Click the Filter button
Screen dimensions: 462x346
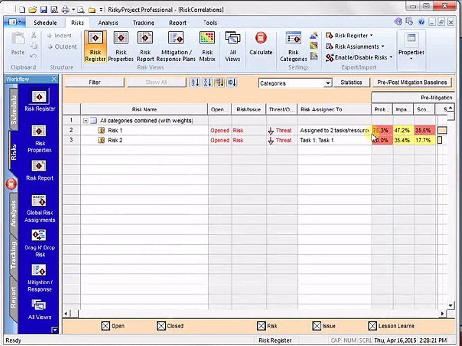94,82
